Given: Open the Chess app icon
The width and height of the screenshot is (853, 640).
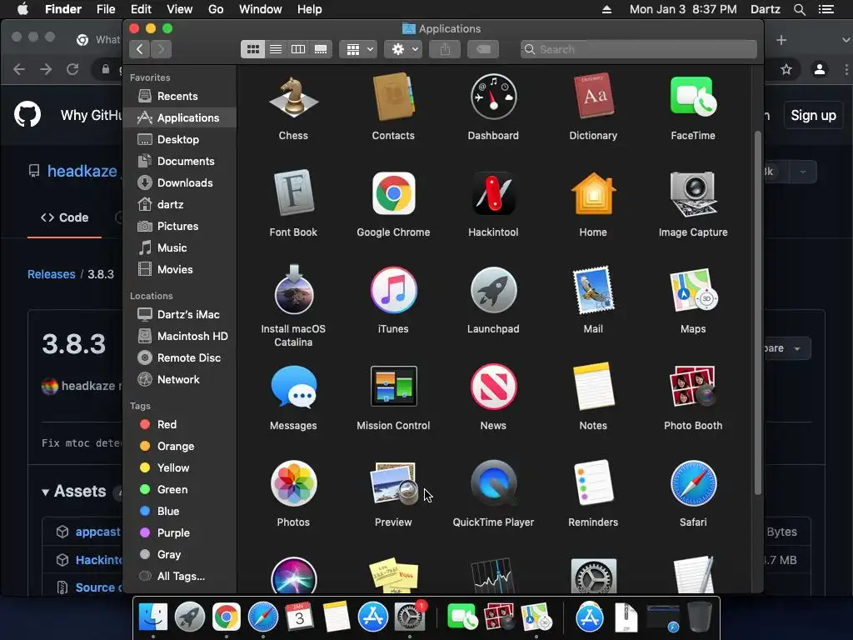Looking at the screenshot, I should [x=293, y=98].
